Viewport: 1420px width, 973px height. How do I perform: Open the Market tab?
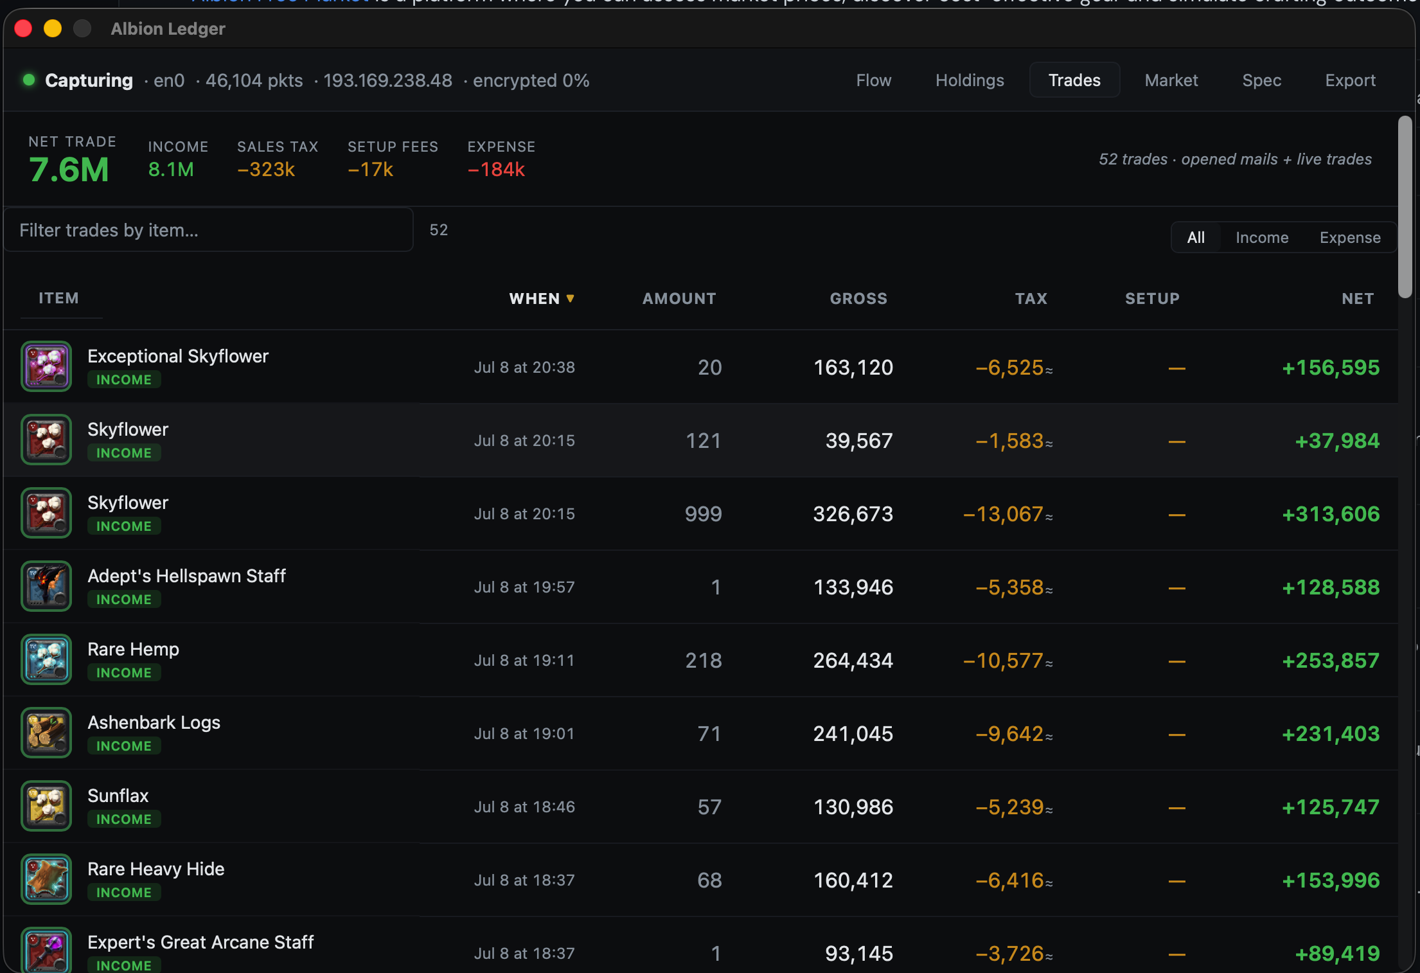[x=1171, y=80]
